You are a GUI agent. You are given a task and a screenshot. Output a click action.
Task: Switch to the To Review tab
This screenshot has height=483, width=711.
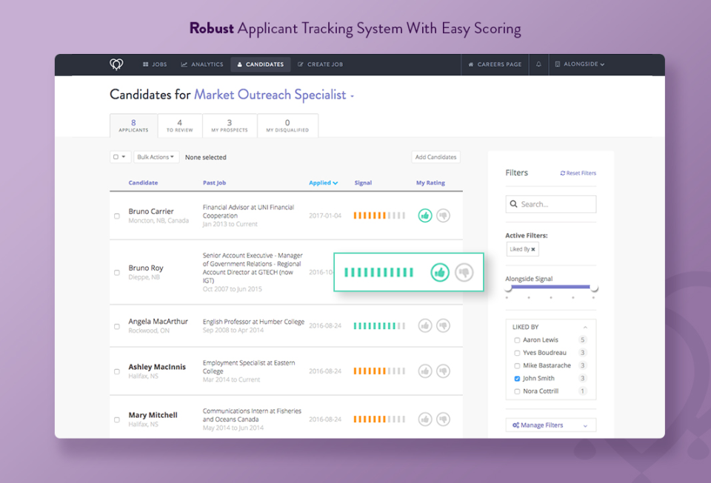pos(179,125)
